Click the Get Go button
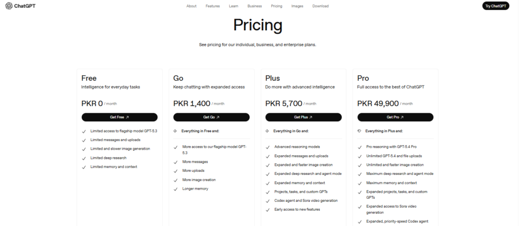519x226 pixels. [x=211, y=117]
